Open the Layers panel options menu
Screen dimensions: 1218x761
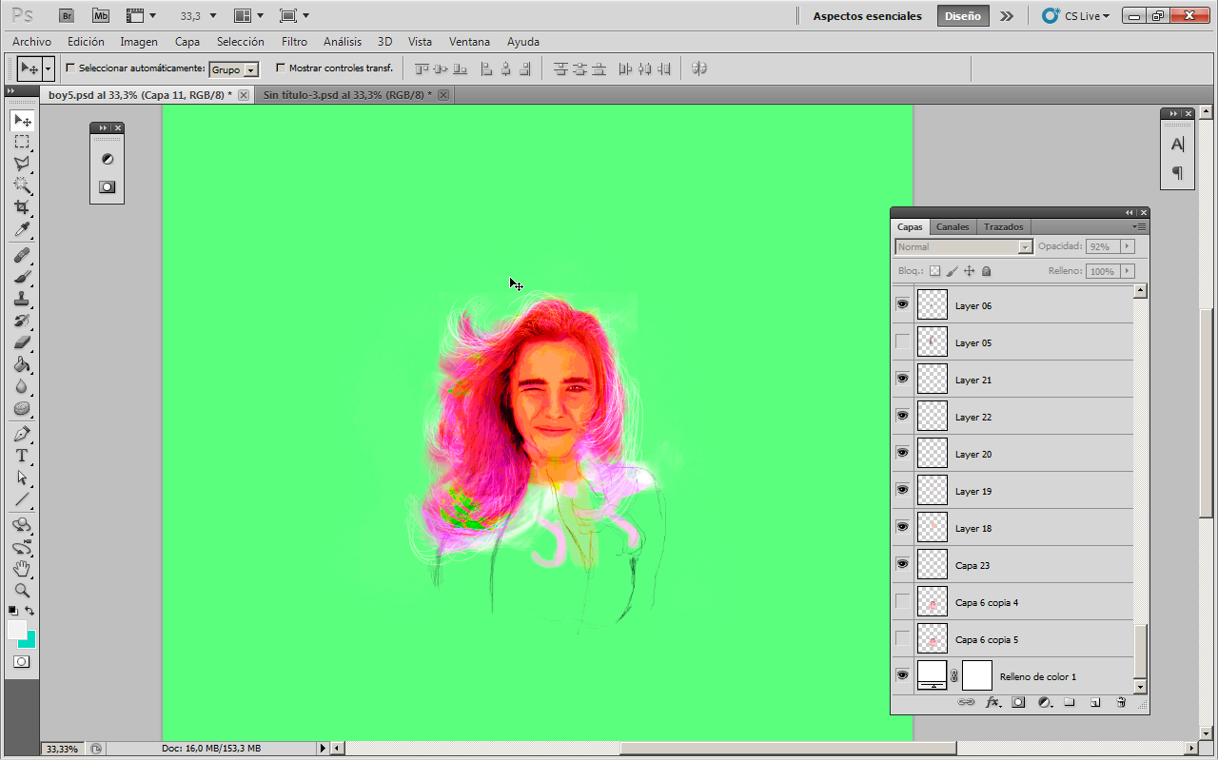(x=1139, y=226)
